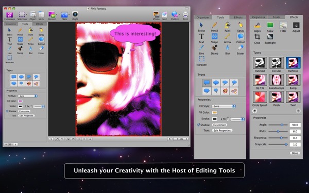Select the Kaleidoscope filter thumbnail
Viewport: 309px width, 193px height.
coord(277,80)
